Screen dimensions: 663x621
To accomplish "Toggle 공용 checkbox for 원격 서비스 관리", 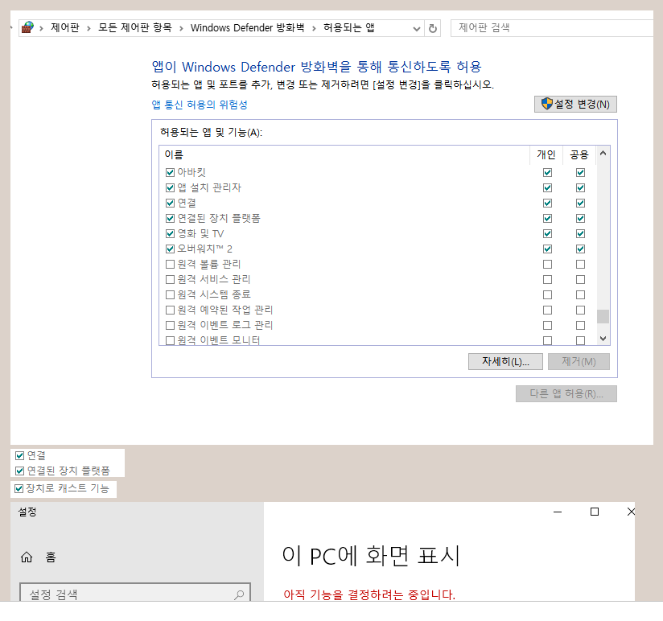I will tap(580, 279).
